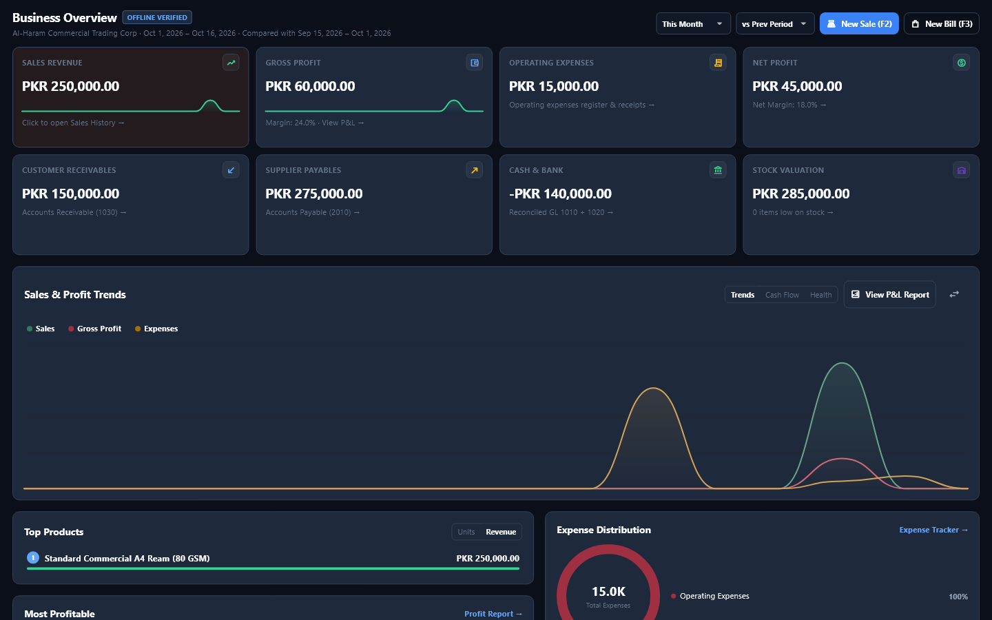Click Operating Expenses in the distribution legend

tap(714, 596)
